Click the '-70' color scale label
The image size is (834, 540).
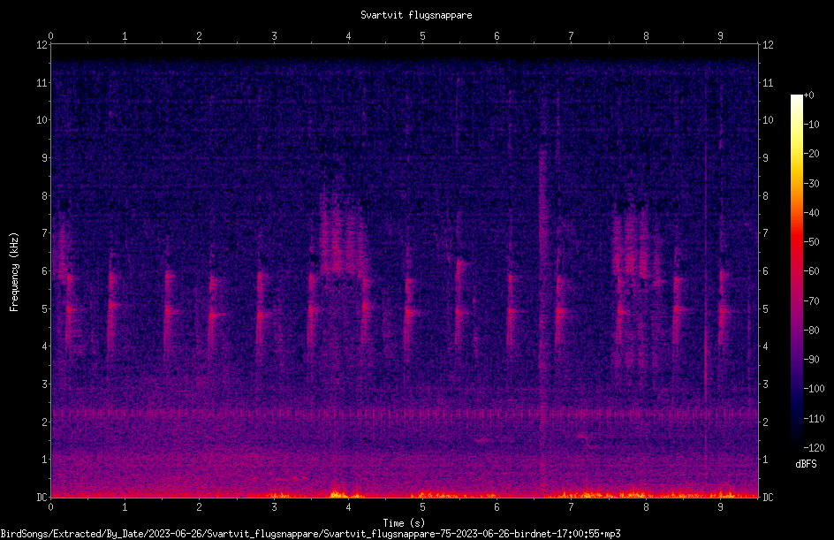pos(811,301)
